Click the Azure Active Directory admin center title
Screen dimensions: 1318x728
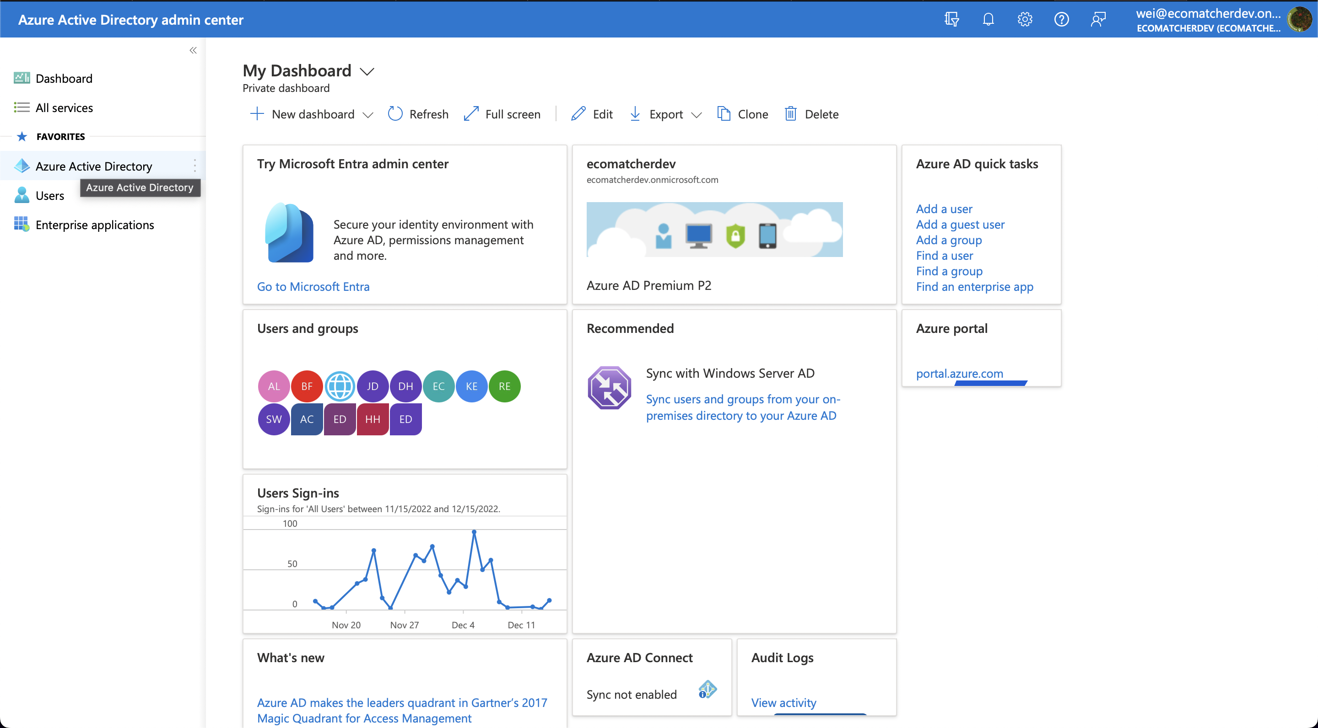pyautogui.click(x=130, y=19)
